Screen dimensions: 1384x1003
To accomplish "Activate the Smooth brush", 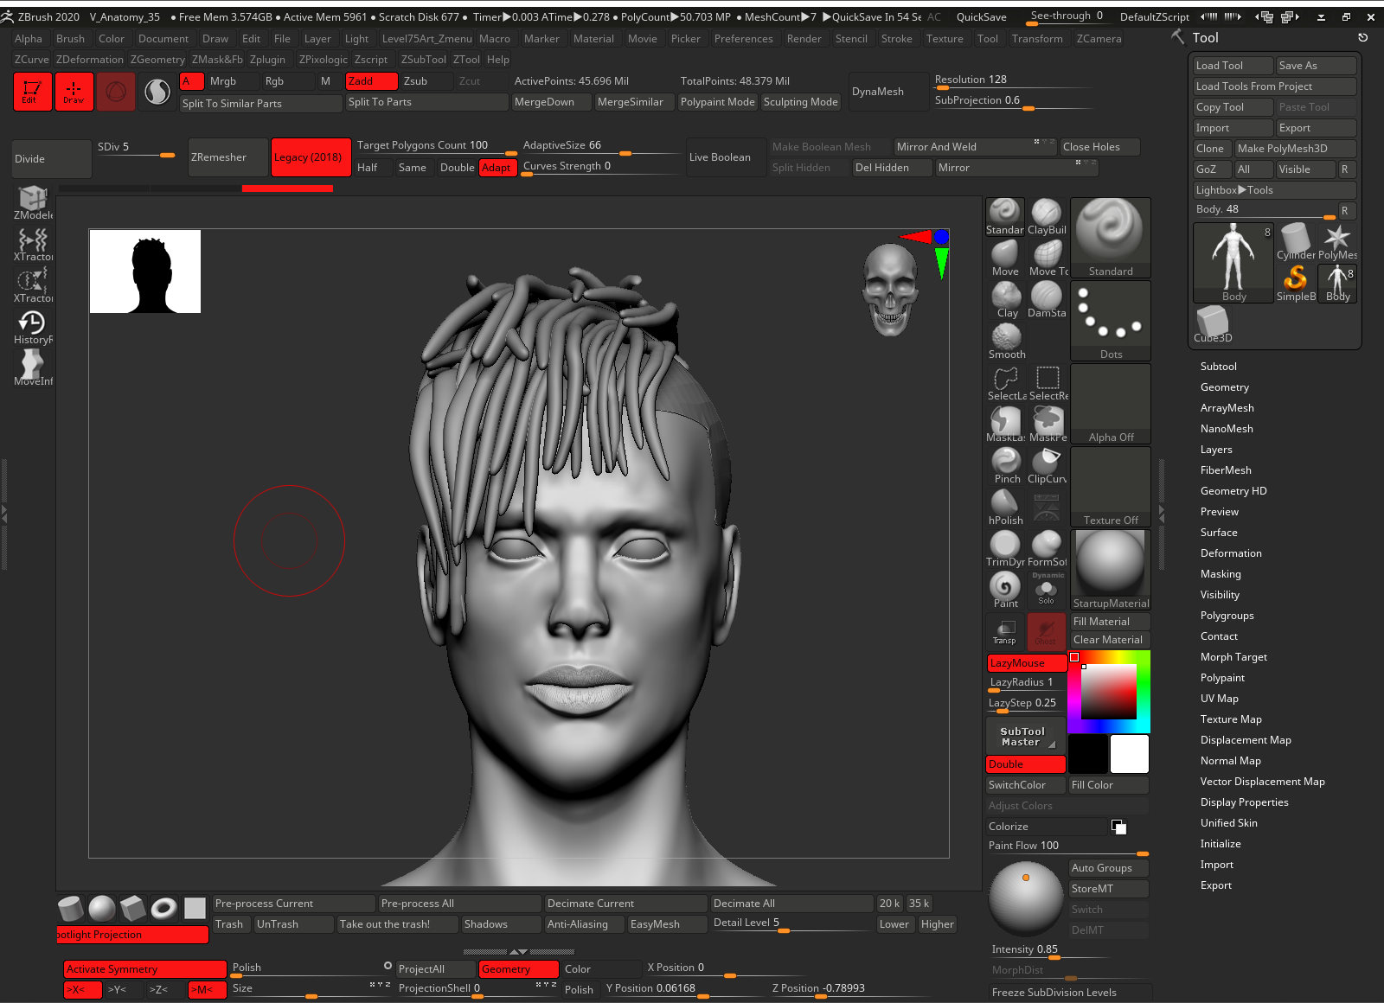I will click(x=1006, y=342).
